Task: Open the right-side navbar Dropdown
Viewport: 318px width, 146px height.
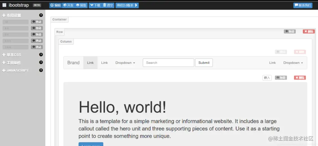Action: [293, 62]
